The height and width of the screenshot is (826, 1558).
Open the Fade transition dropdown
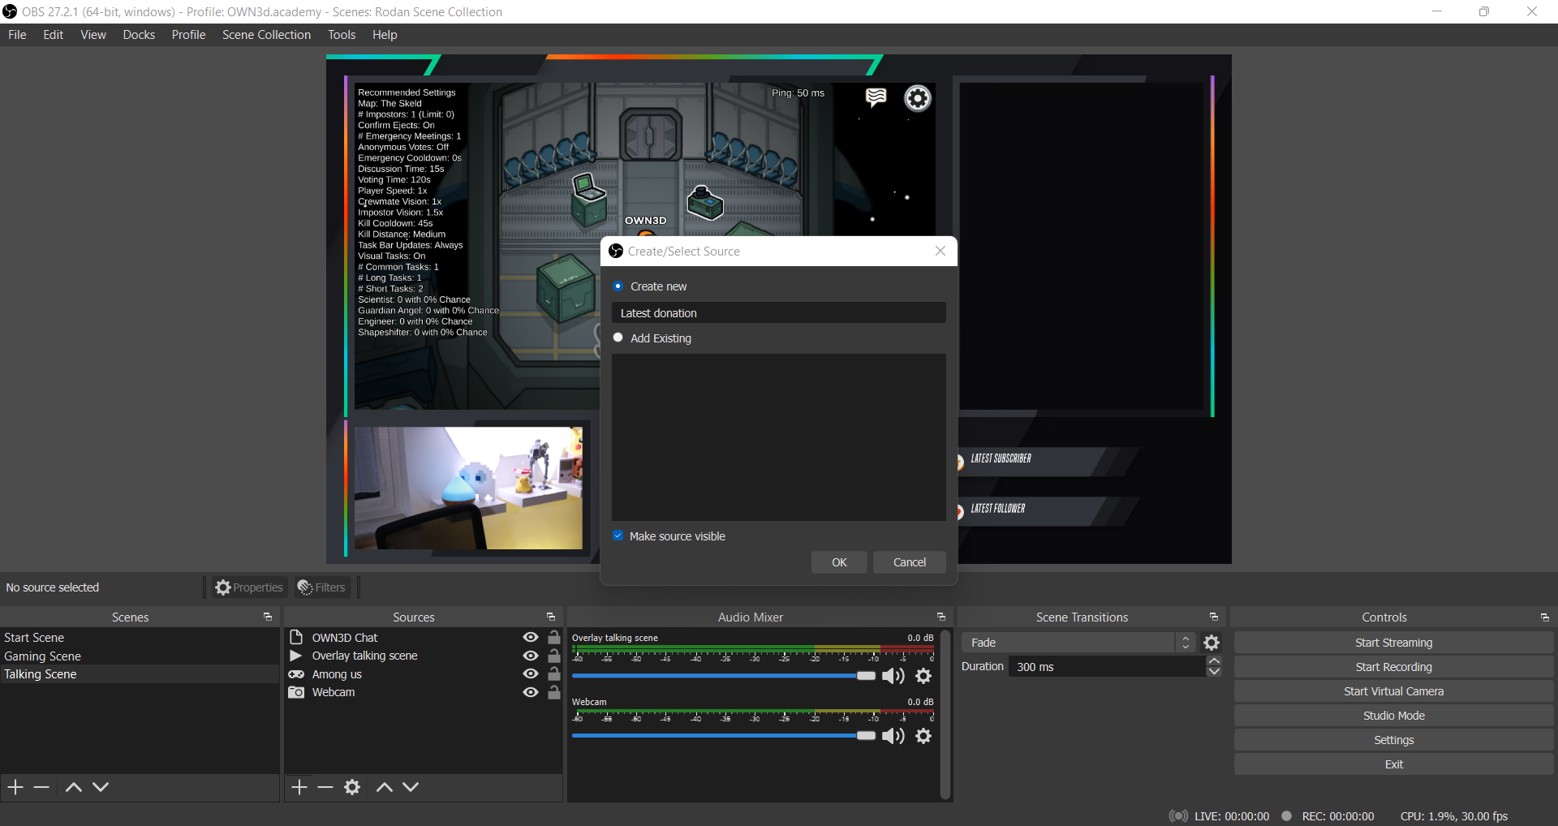[1078, 643]
